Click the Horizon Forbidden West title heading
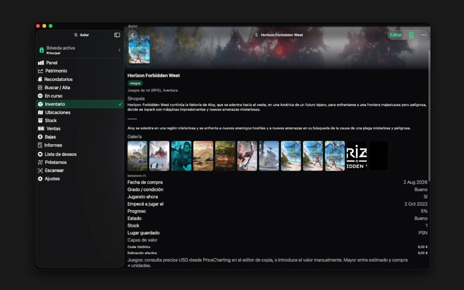This screenshot has width=464, height=290. click(x=154, y=76)
